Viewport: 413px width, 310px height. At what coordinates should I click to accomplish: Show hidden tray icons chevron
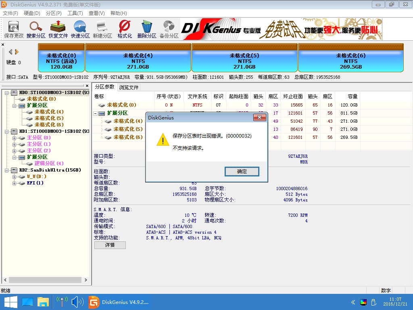tap(353, 302)
